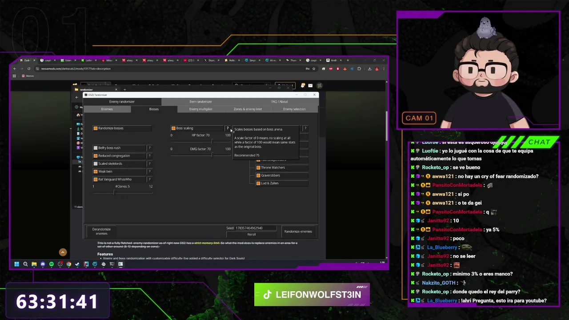569x320 pixels.
Task: Click the Nexus Mods notifications bell icon
Action: [303, 85]
